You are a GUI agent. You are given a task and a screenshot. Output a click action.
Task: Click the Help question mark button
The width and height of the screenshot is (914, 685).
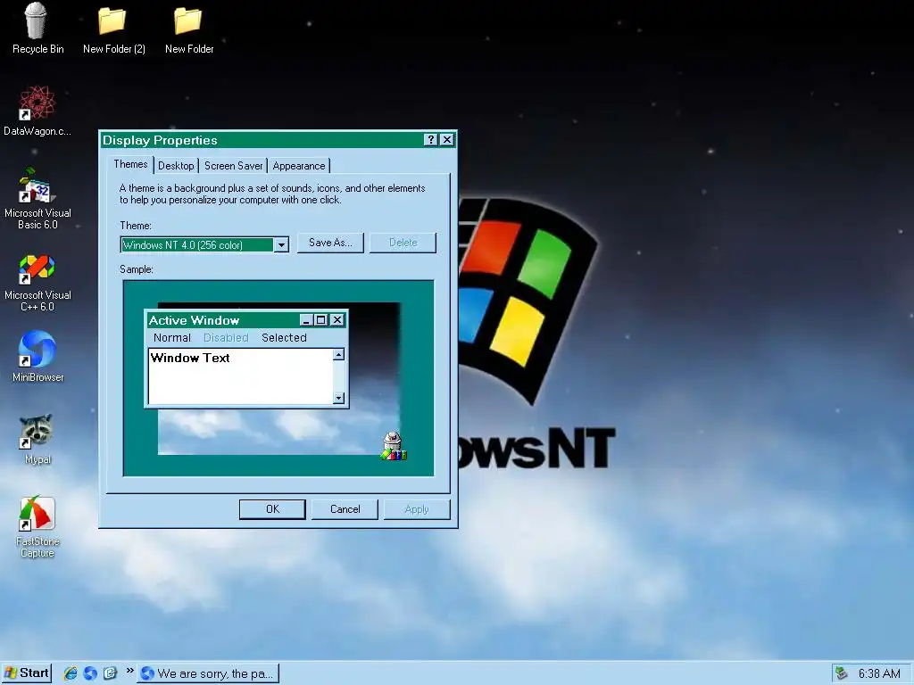(430, 140)
